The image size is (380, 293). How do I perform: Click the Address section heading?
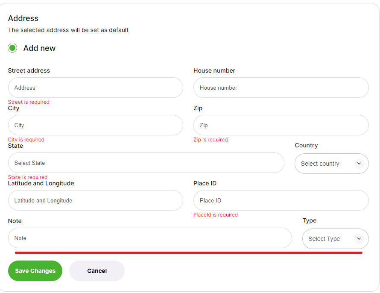(x=23, y=18)
